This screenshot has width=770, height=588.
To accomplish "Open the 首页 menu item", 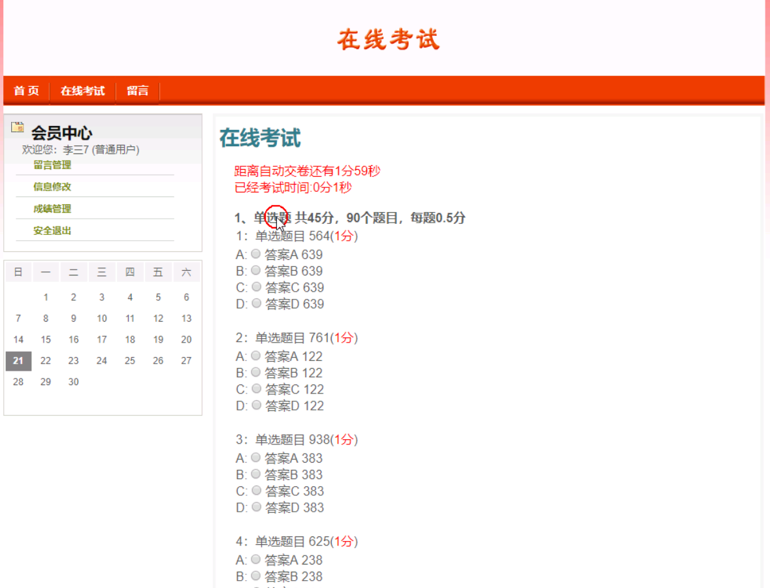I will pos(25,91).
